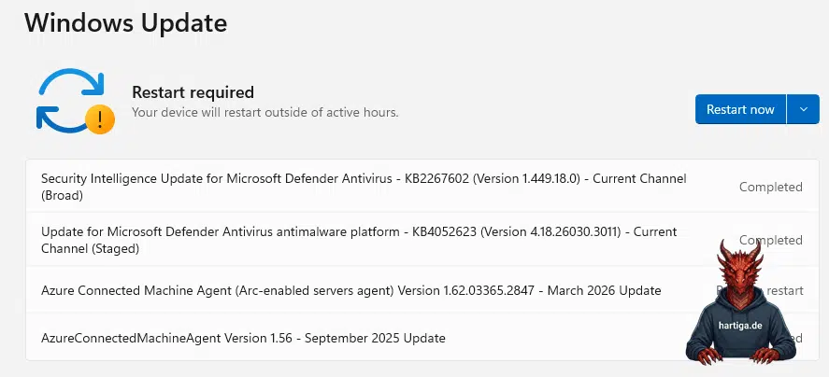
Task: Click Completed status of antimalware platform update
Action: (771, 240)
